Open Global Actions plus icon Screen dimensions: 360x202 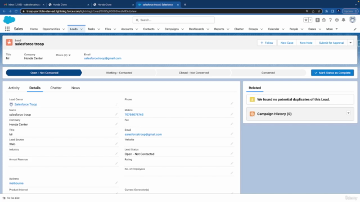(317, 20)
